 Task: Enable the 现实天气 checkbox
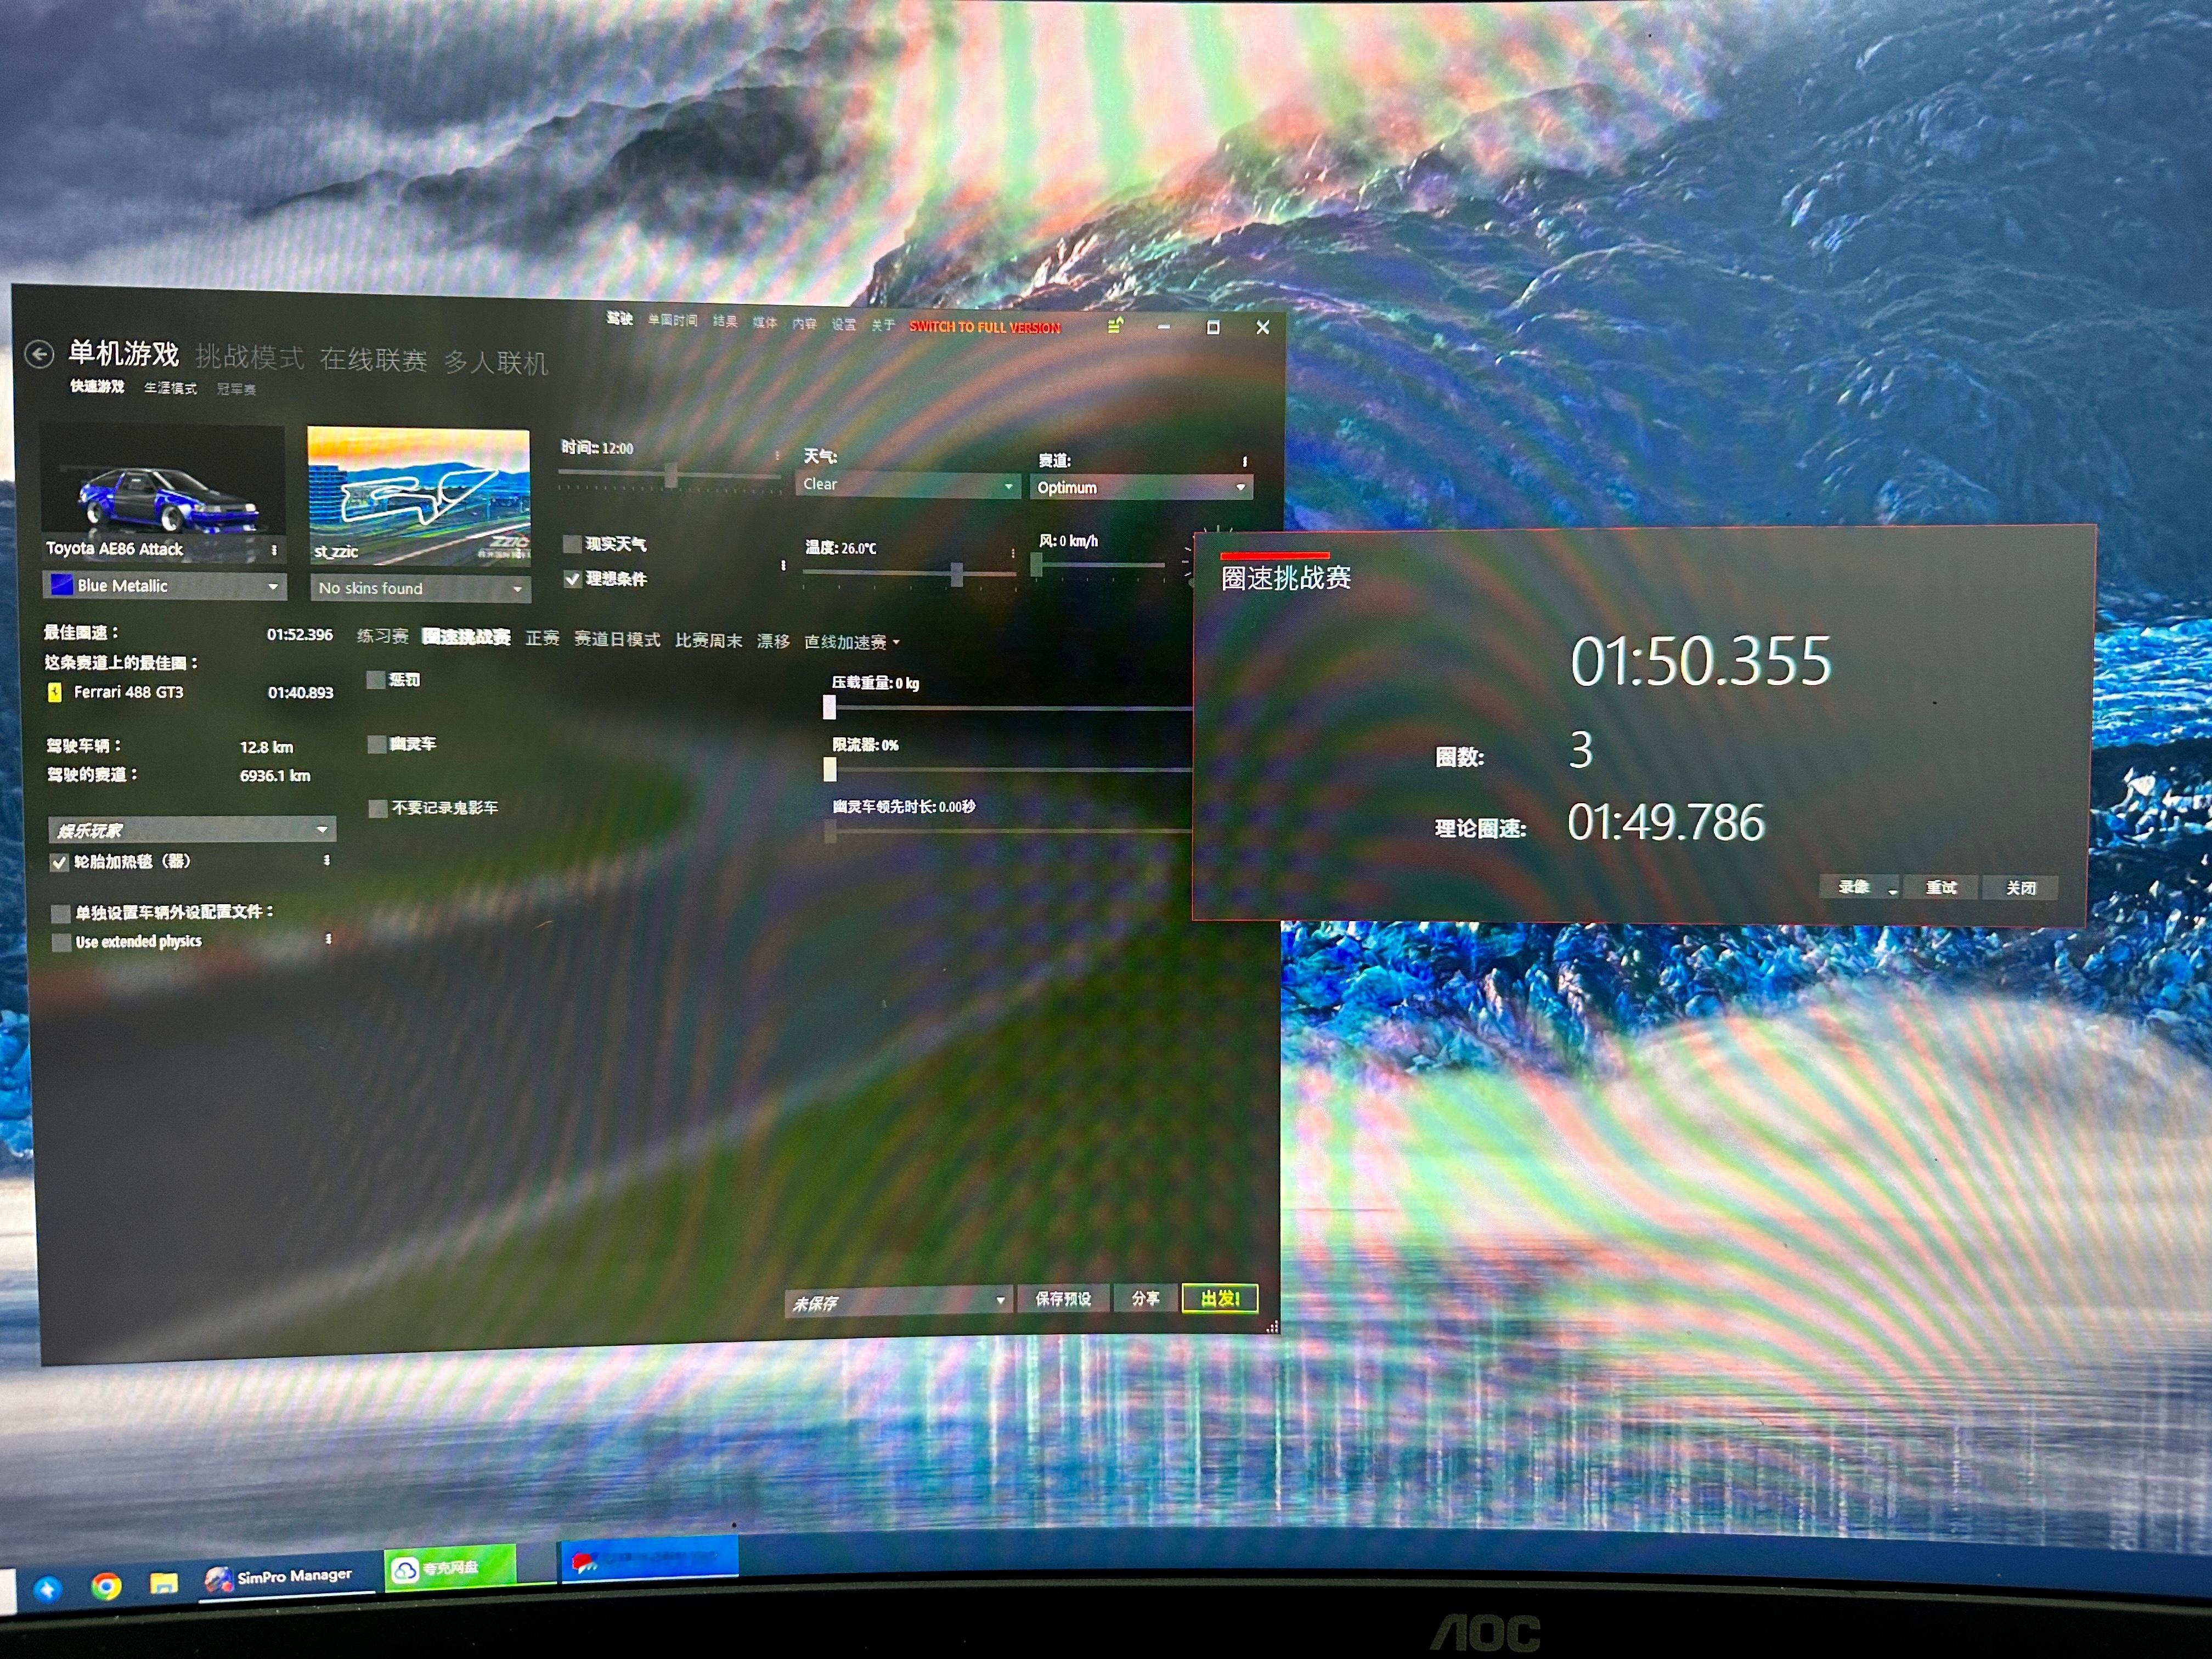click(x=572, y=544)
